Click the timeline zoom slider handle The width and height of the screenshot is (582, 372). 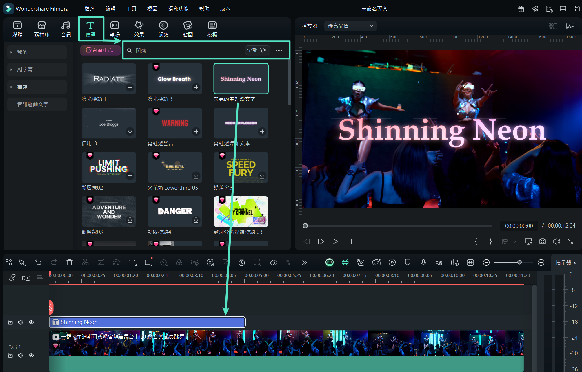coord(519,262)
